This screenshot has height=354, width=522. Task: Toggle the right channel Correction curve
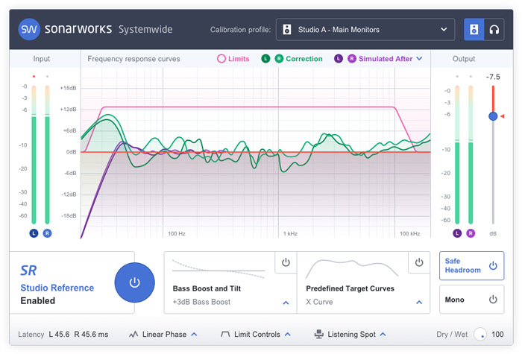(279, 59)
